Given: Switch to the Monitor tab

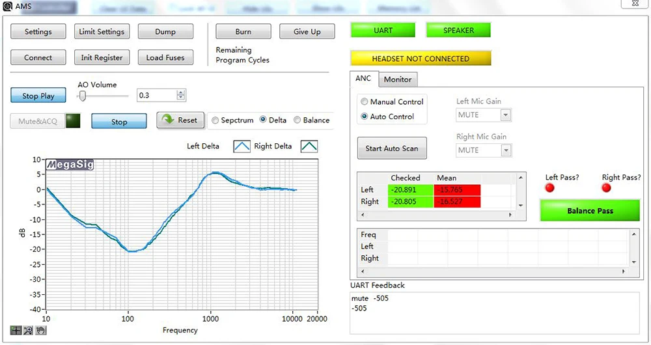Looking at the screenshot, I should click(x=397, y=79).
